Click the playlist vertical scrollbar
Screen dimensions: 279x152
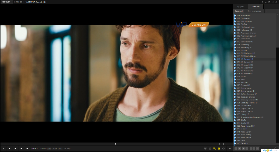pyautogui.click(x=277, y=32)
